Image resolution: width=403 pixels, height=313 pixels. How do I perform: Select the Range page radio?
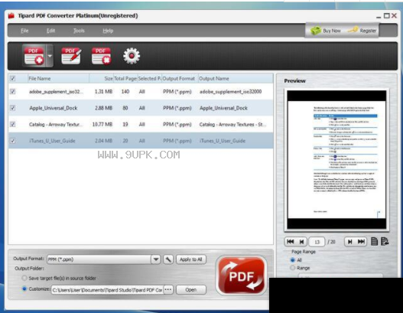click(x=292, y=268)
